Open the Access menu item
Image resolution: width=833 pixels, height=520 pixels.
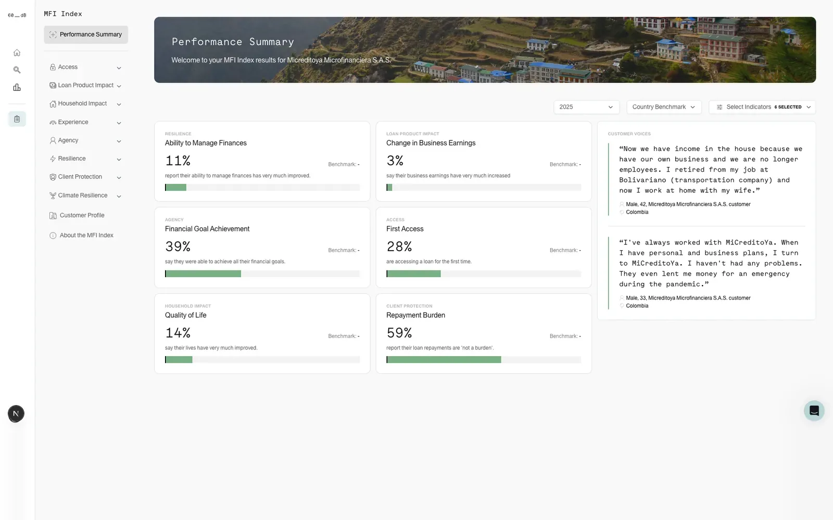click(x=86, y=67)
